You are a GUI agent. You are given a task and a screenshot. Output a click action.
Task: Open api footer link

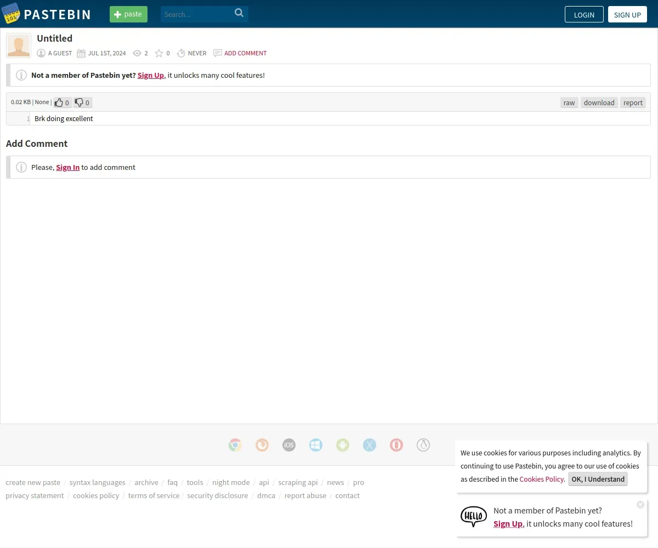pyautogui.click(x=264, y=482)
